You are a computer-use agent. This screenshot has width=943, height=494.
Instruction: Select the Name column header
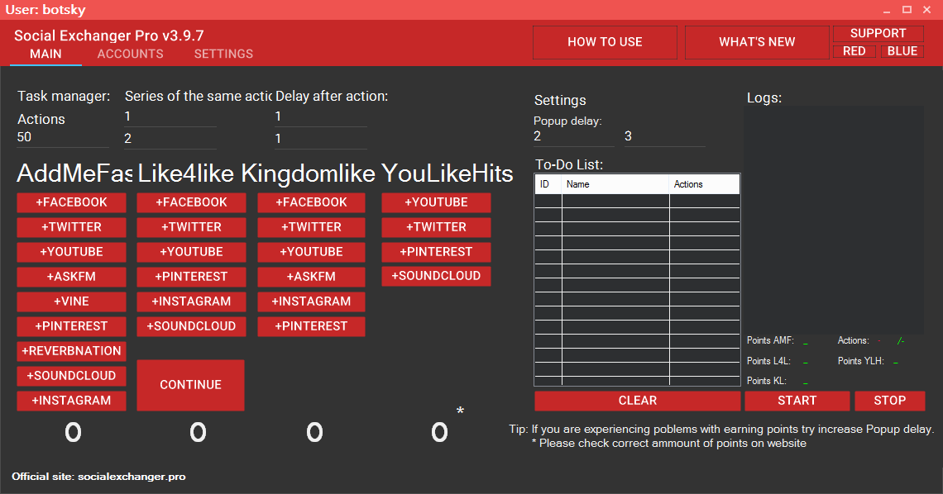click(x=615, y=184)
